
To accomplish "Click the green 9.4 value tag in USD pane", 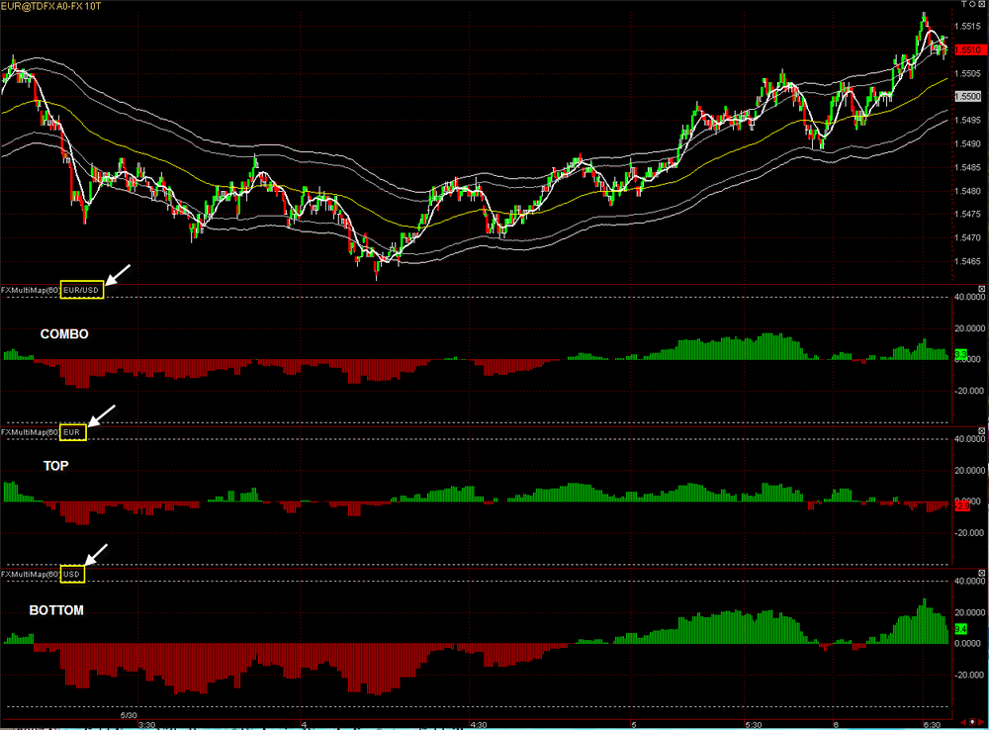I will pyautogui.click(x=960, y=628).
